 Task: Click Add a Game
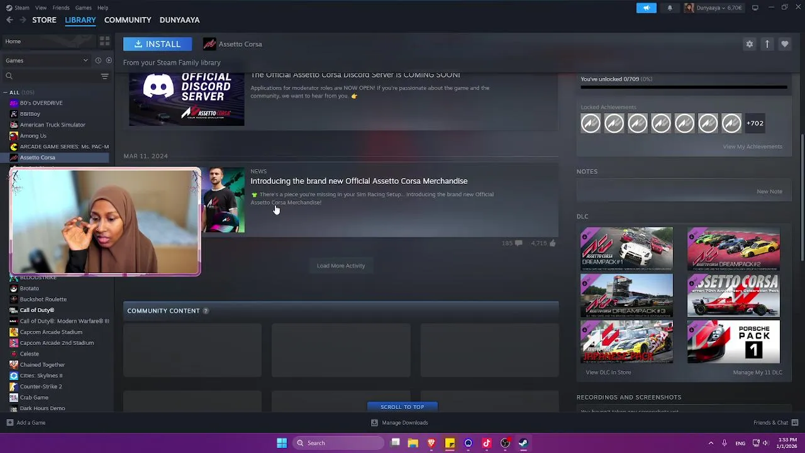coord(26,423)
